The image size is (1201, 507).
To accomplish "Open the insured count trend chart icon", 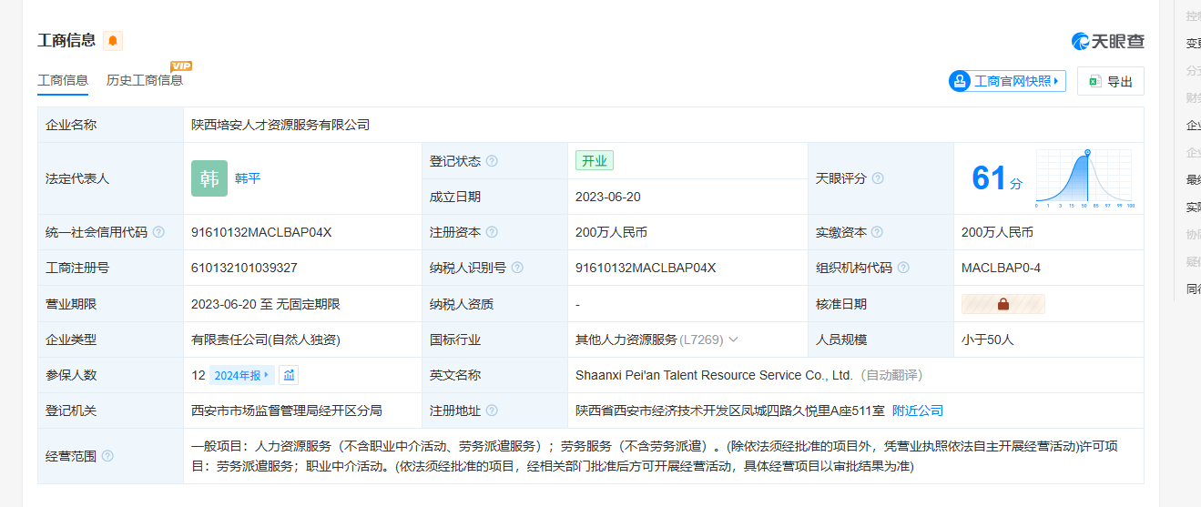I will click(290, 375).
